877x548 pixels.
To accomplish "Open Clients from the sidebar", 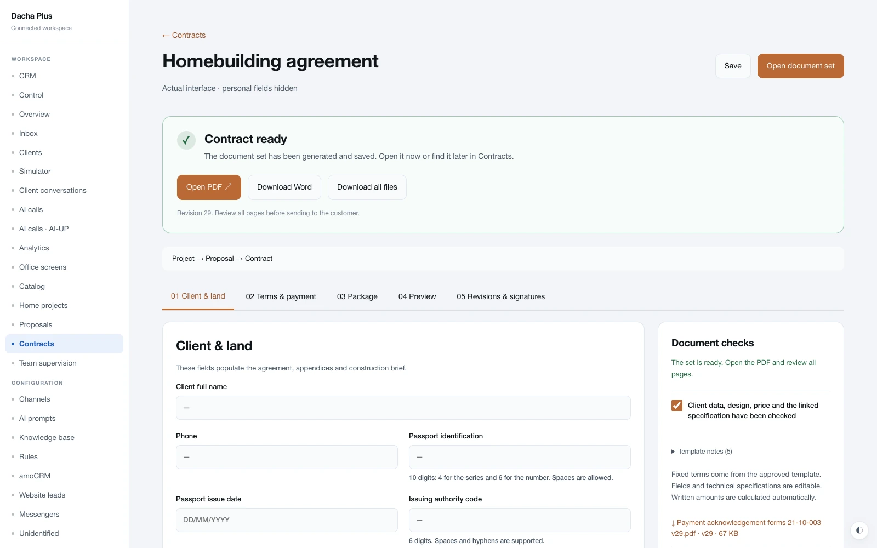I will tap(64, 152).
